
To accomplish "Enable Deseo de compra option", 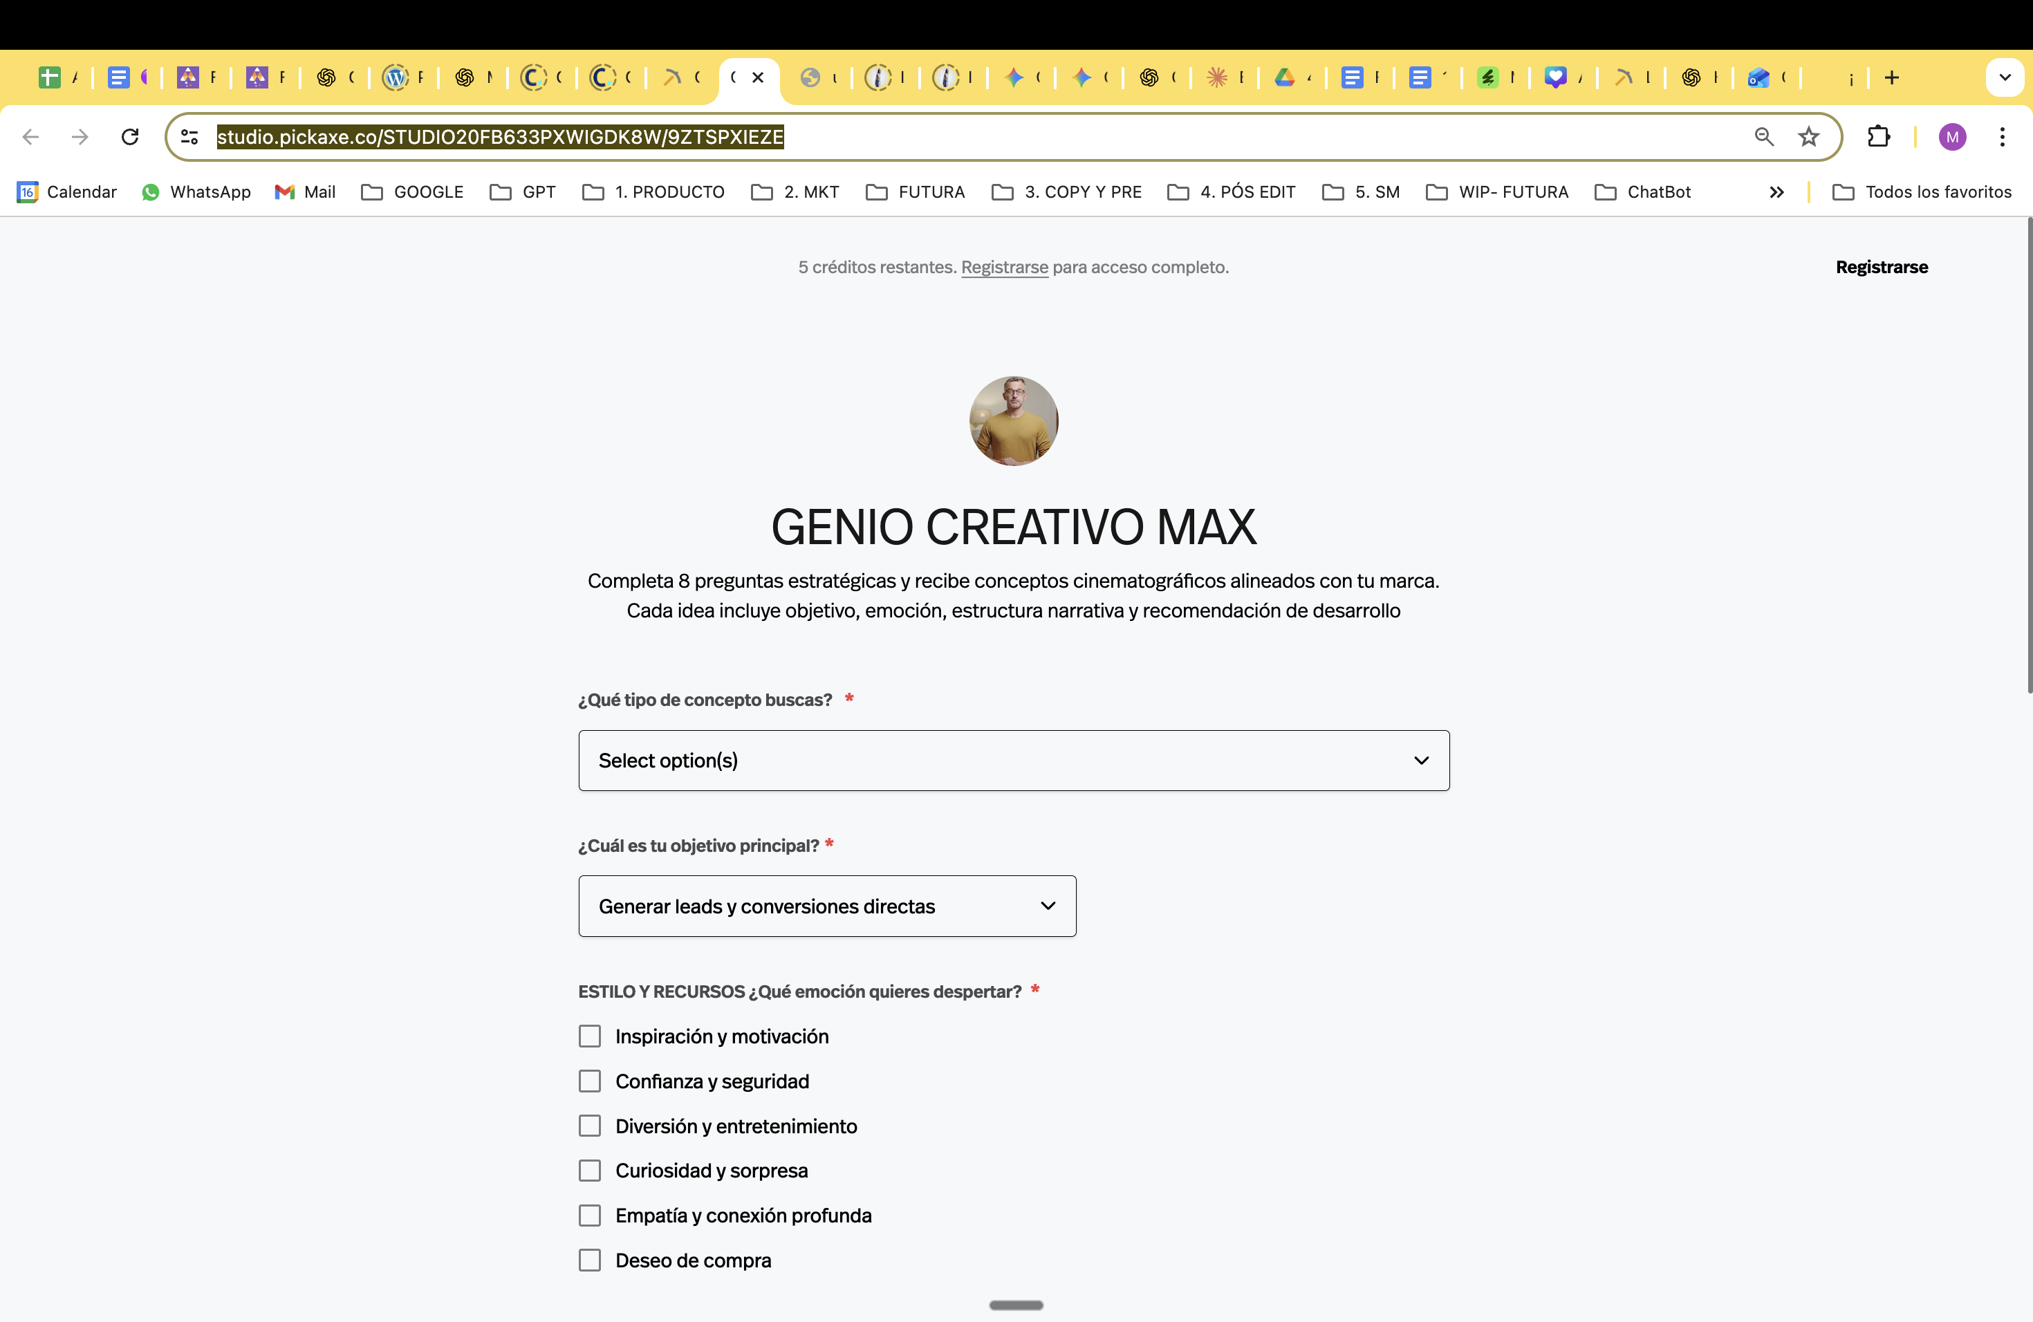I will (589, 1260).
